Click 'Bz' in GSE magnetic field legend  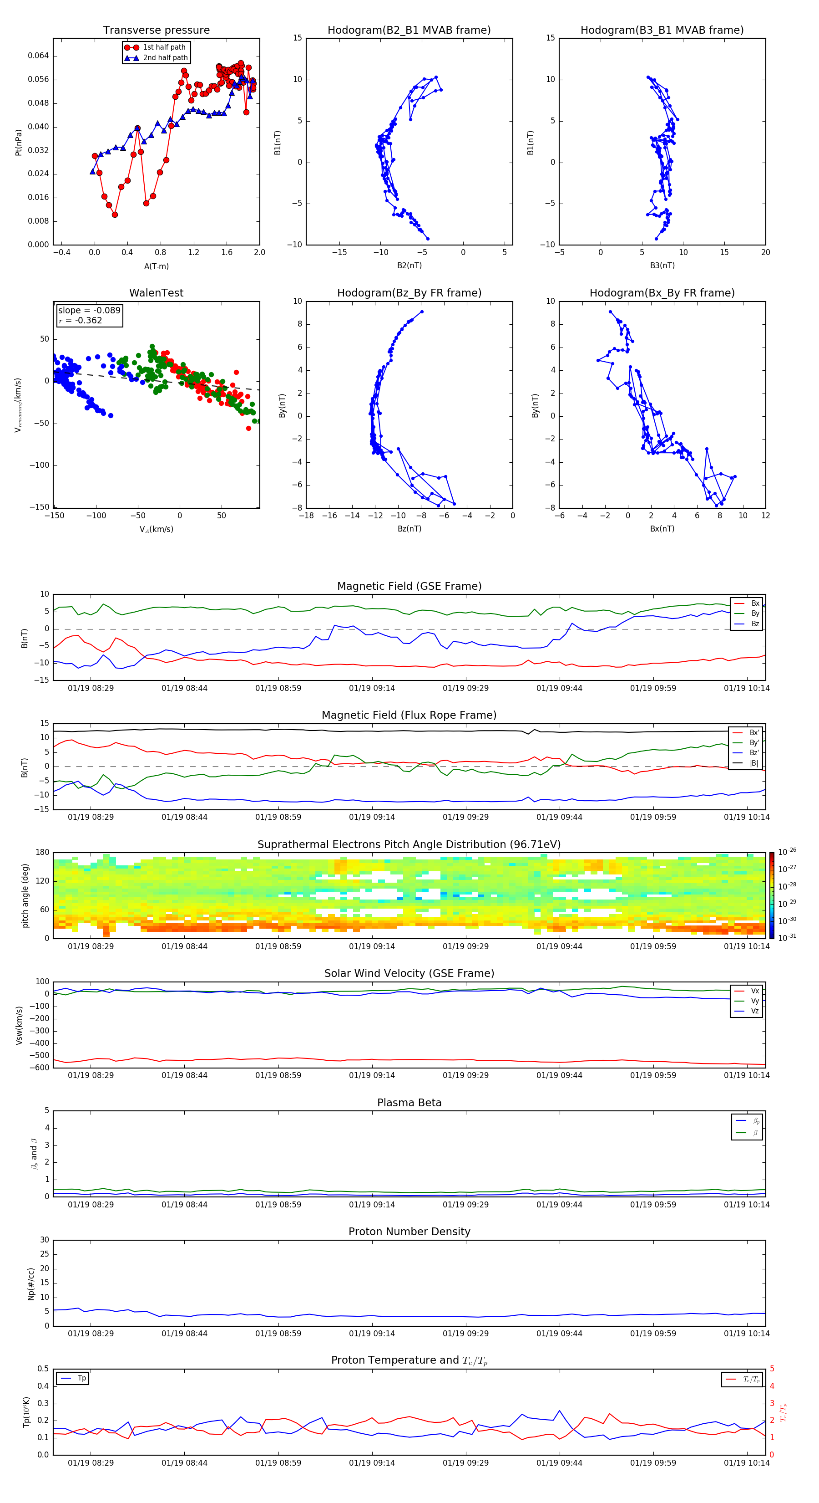(747, 624)
